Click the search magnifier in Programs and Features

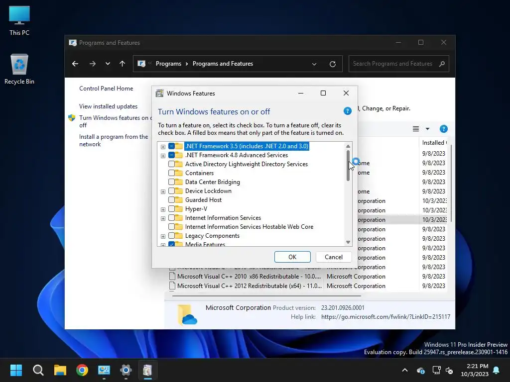pyautogui.click(x=442, y=64)
